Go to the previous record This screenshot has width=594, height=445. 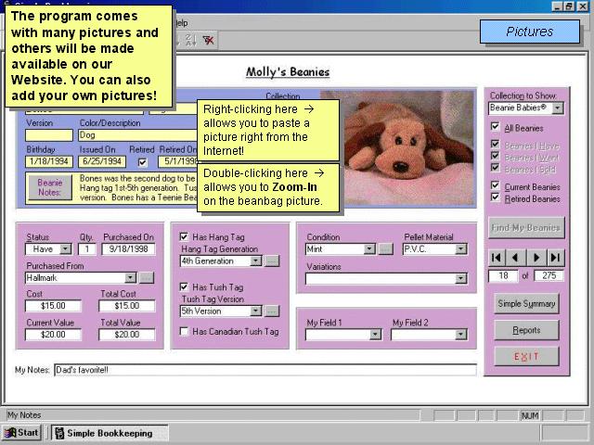(515, 257)
